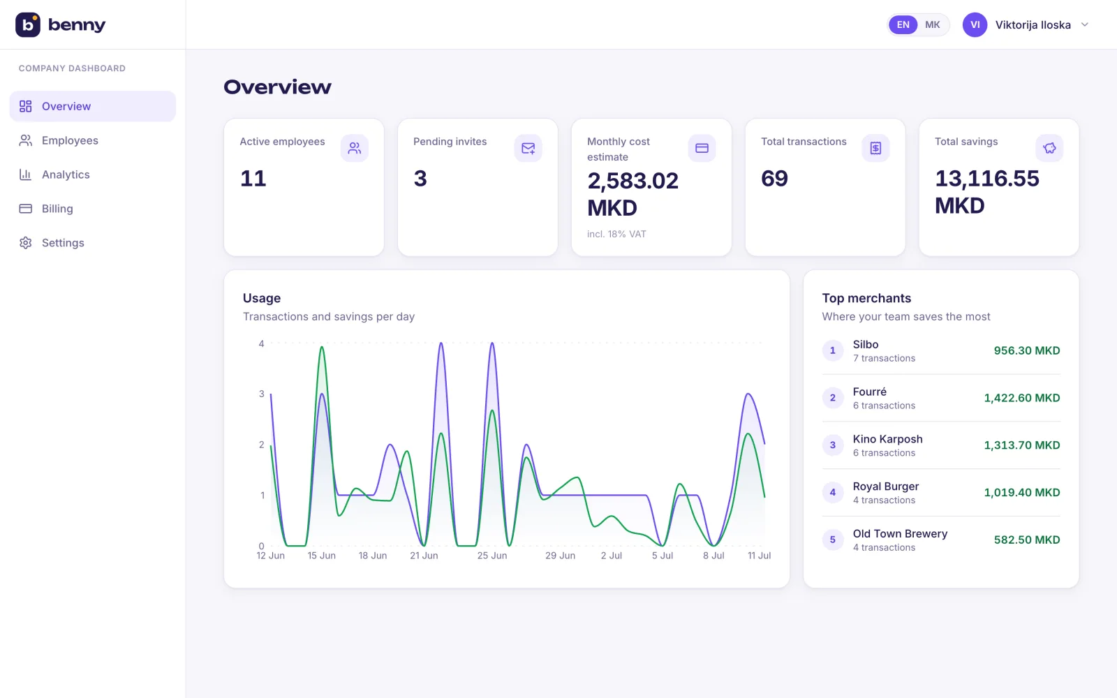Click the Overview grid icon in sidebar

26,106
